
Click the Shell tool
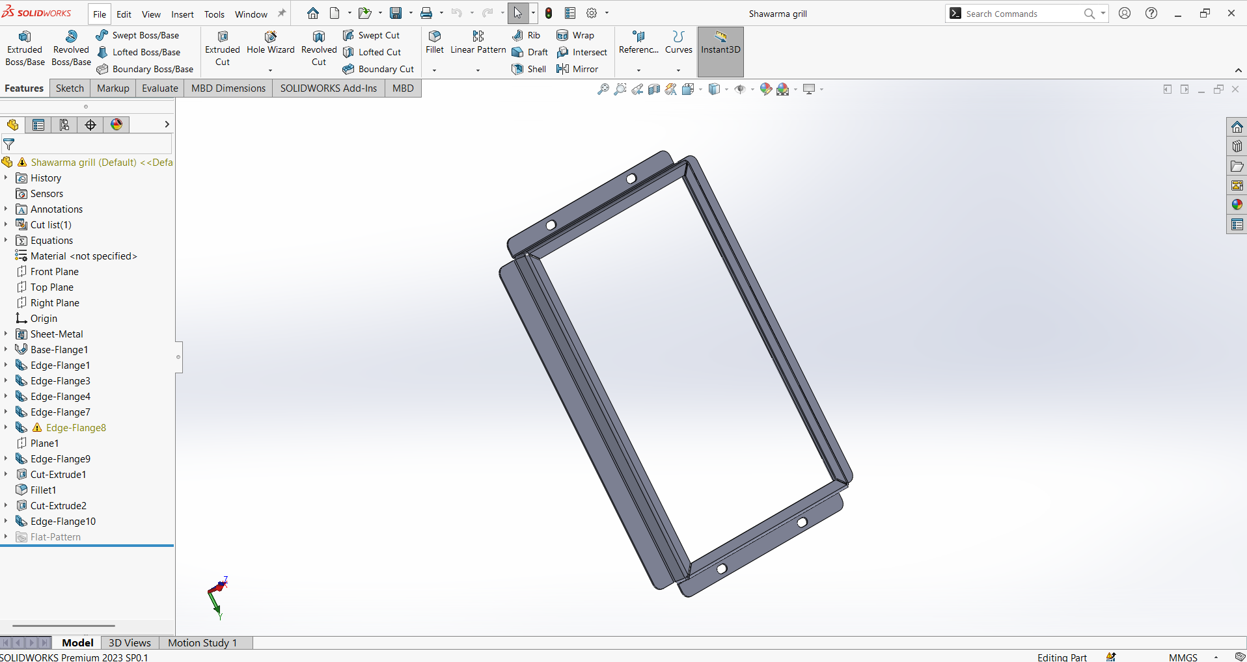click(528, 69)
